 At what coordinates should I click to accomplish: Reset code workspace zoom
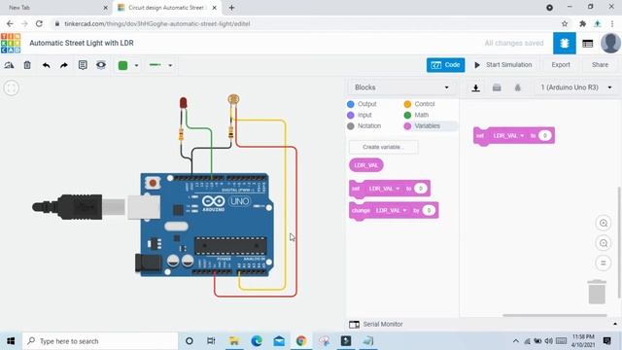[604, 262]
